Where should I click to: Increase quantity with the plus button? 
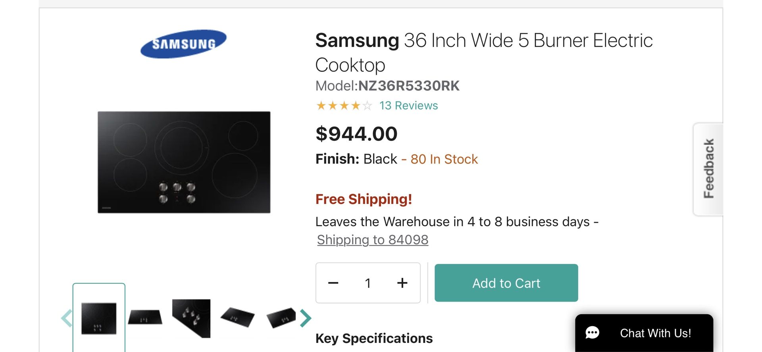click(402, 283)
